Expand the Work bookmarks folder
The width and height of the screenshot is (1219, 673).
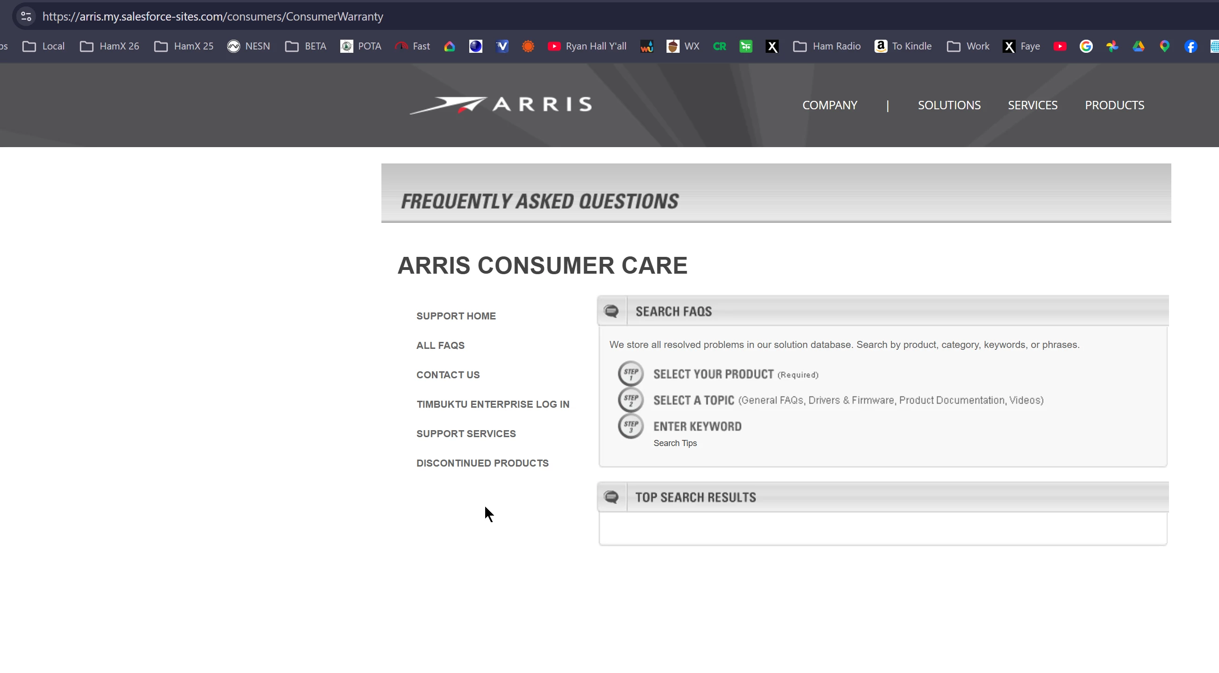tap(968, 46)
